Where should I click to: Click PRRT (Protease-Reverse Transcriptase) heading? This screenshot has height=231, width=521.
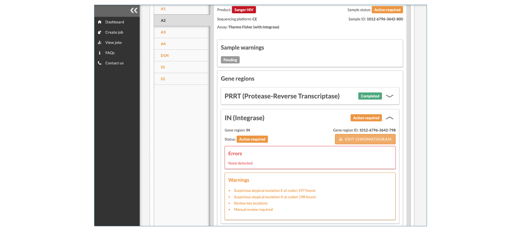pyautogui.click(x=282, y=96)
